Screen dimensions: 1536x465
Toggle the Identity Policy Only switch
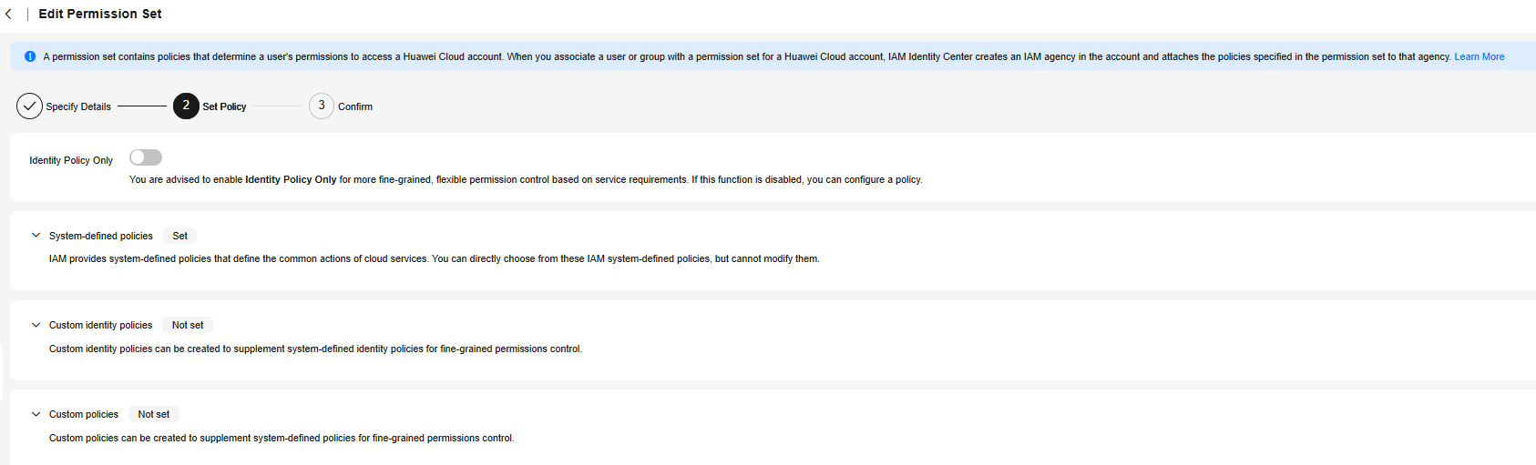pos(146,157)
